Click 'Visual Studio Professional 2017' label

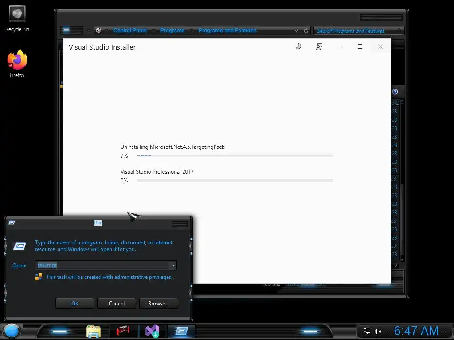tap(157, 172)
